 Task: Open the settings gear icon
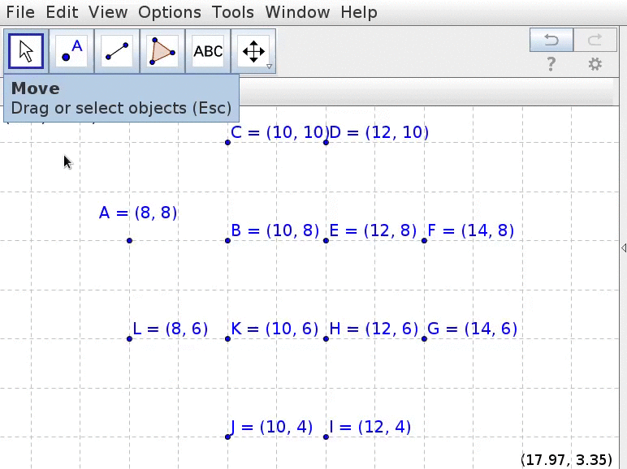pos(595,64)
